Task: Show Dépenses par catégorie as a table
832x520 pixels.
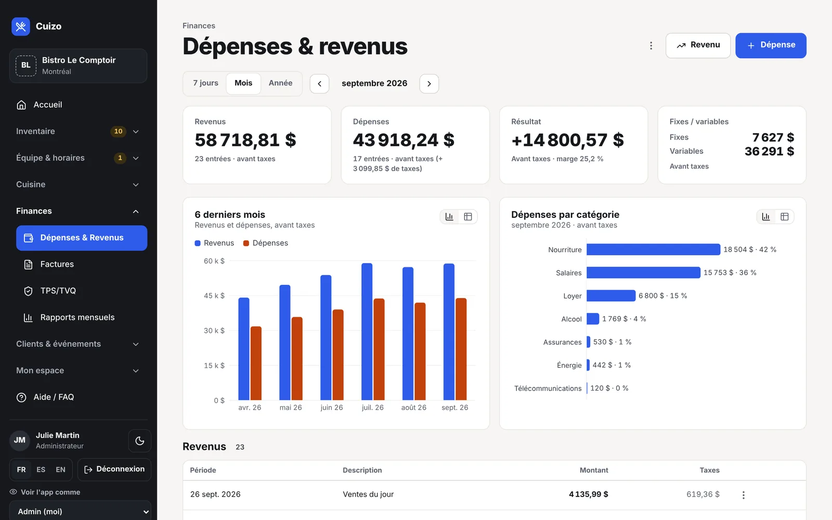Action: (x=785, y=217)
